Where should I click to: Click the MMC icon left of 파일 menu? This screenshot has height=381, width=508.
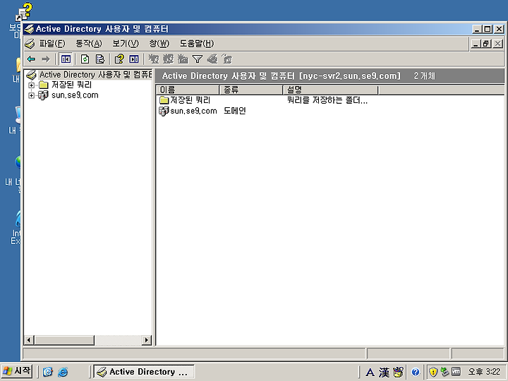[30, 44]
